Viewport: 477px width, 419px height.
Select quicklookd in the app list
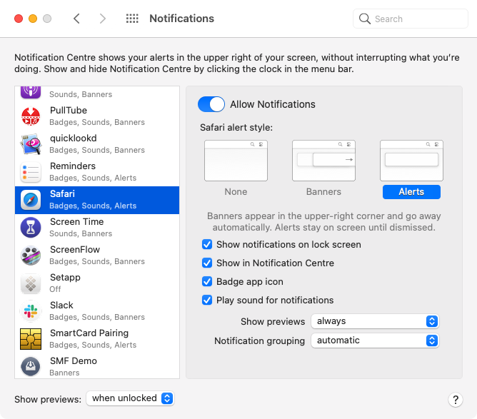[97, 144]
